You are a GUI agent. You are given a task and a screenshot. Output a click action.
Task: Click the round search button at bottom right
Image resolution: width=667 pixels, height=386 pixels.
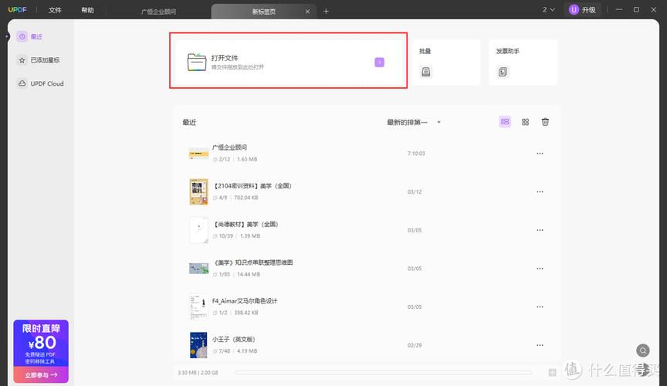point(643,350)
